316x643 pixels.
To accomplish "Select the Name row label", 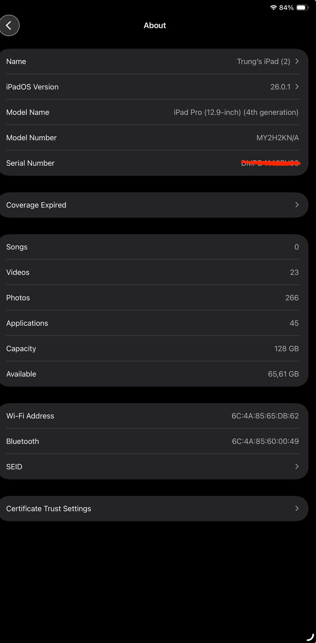I will tap(16, 62).
